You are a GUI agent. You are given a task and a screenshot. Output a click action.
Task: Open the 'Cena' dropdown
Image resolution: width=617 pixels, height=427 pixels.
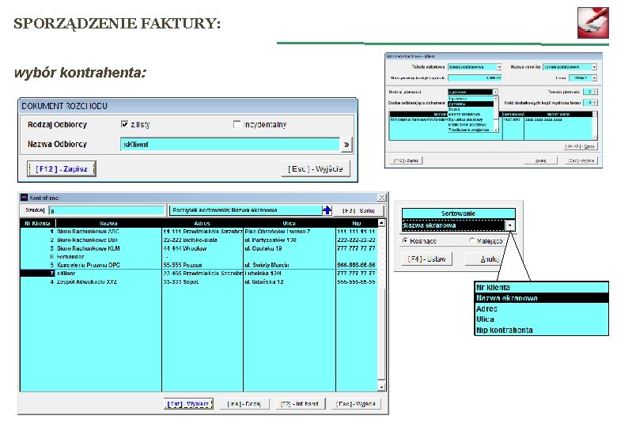click(594, 77)
